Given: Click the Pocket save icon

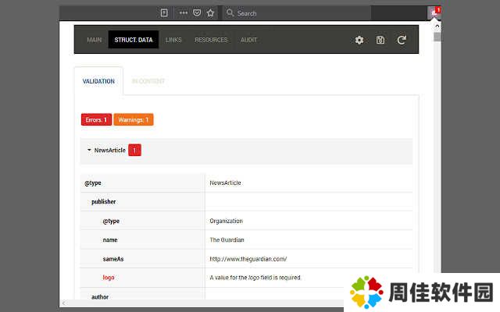Looking at the screenshot, I should [197, 13].
